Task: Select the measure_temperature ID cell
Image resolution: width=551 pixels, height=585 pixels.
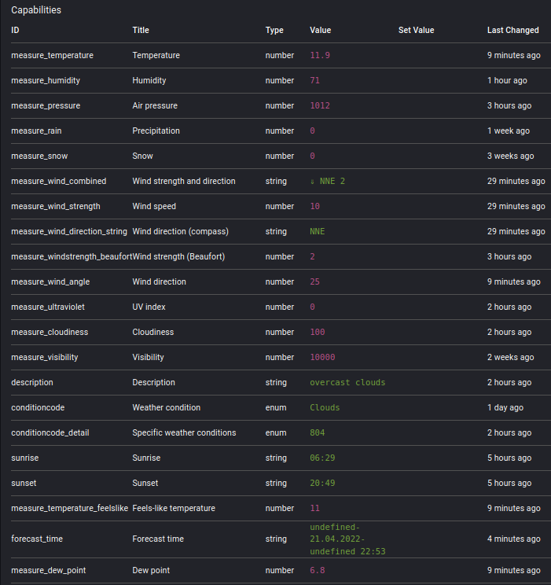Action: coord(52,55)
